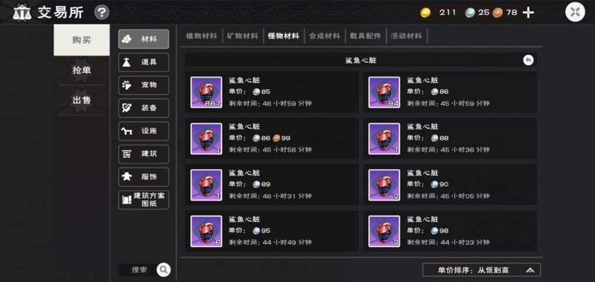
Task: Tap the search magnifier icon
Action: pyautogui.click(x=163, y=270)
